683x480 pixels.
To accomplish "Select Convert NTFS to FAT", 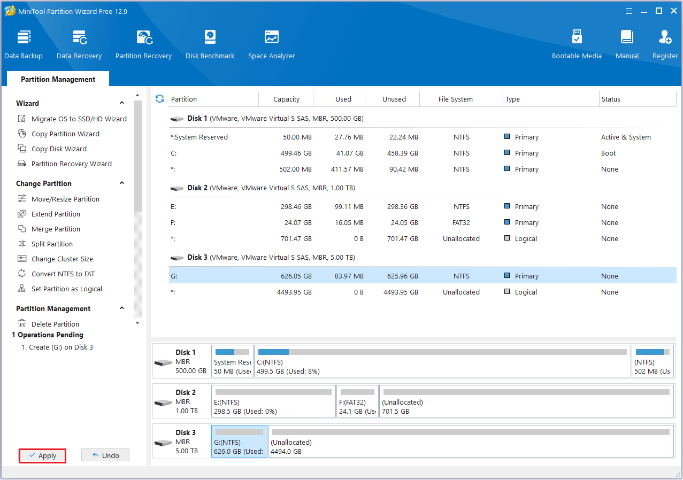I will [x=62, y=274].
